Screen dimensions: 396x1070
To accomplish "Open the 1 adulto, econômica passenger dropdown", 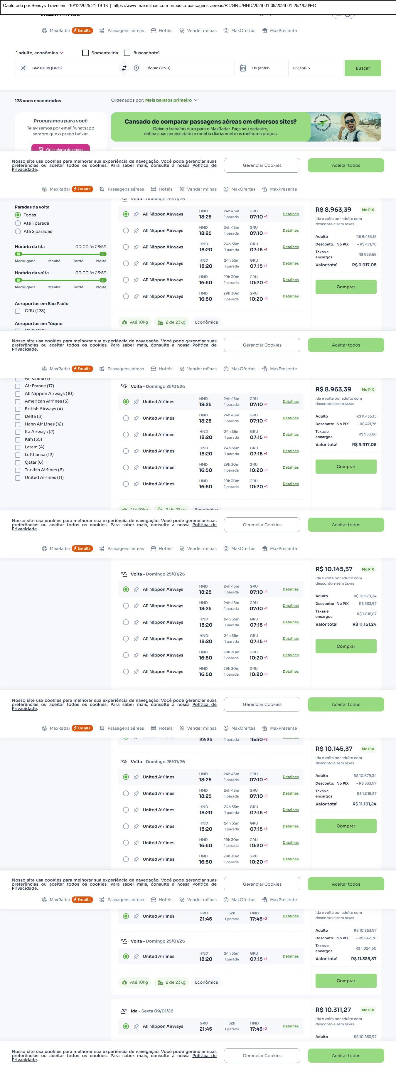I will click(x=39, y=53).
